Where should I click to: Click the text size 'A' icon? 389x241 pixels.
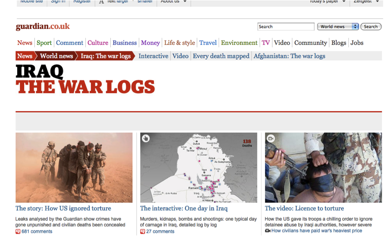pos(101,1)
